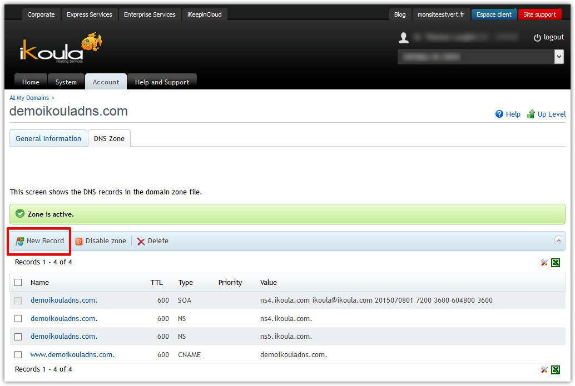Open the account selection dropdown
Viewport: 575px width, 386px height.
tap(559, 57)
